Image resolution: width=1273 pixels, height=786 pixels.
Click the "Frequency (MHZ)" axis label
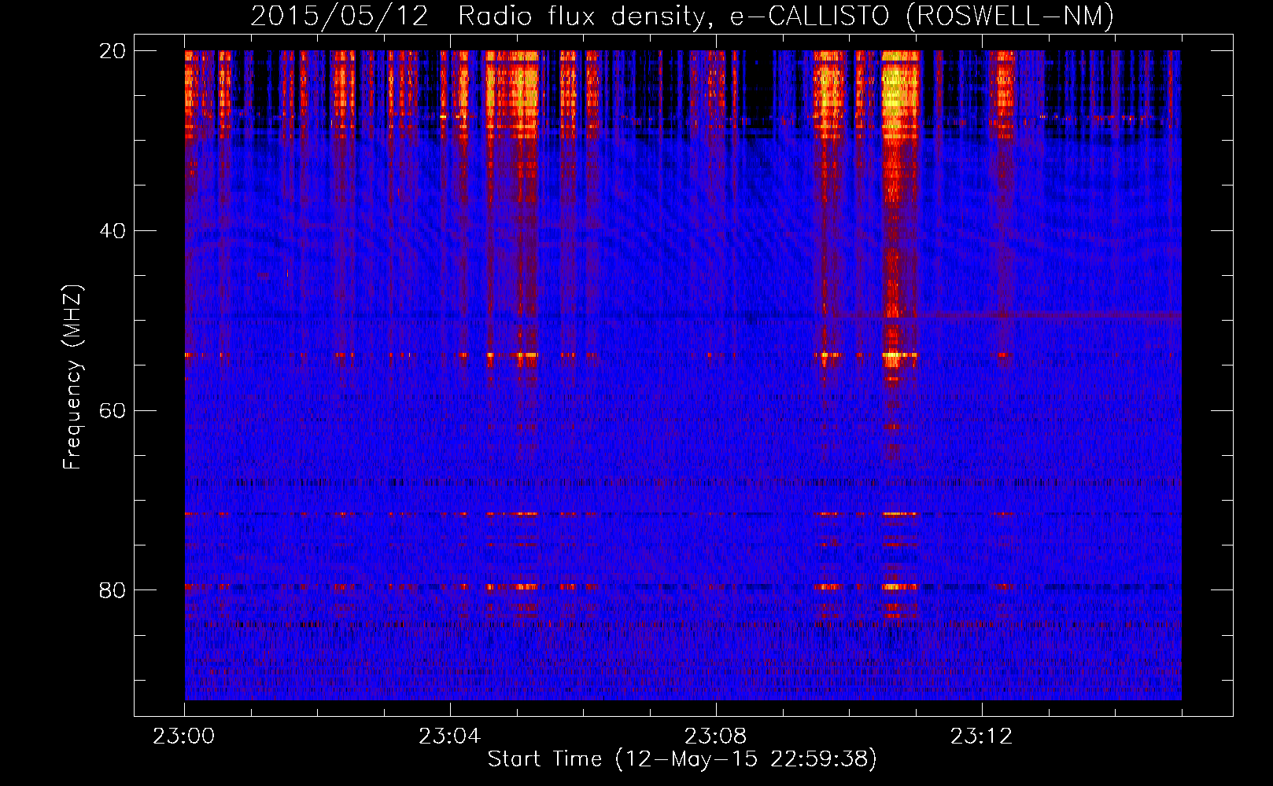(x=72, y=376)
